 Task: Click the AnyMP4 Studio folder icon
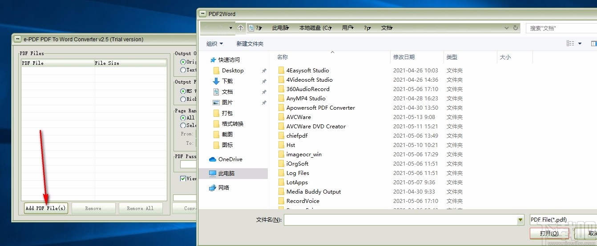(281, 98)
